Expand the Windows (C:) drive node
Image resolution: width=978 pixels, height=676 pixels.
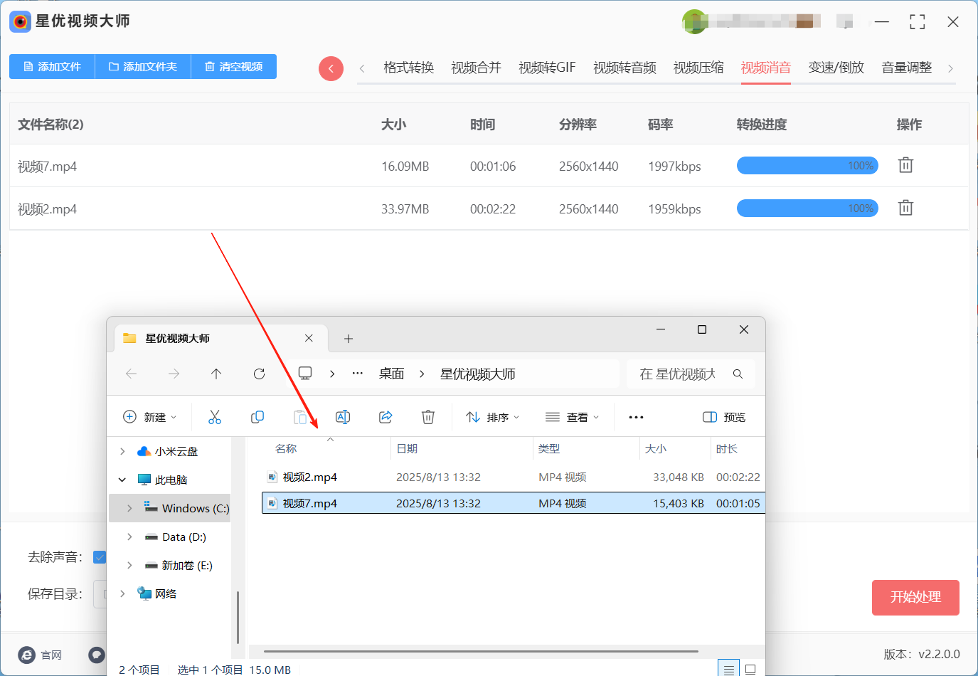129,508
